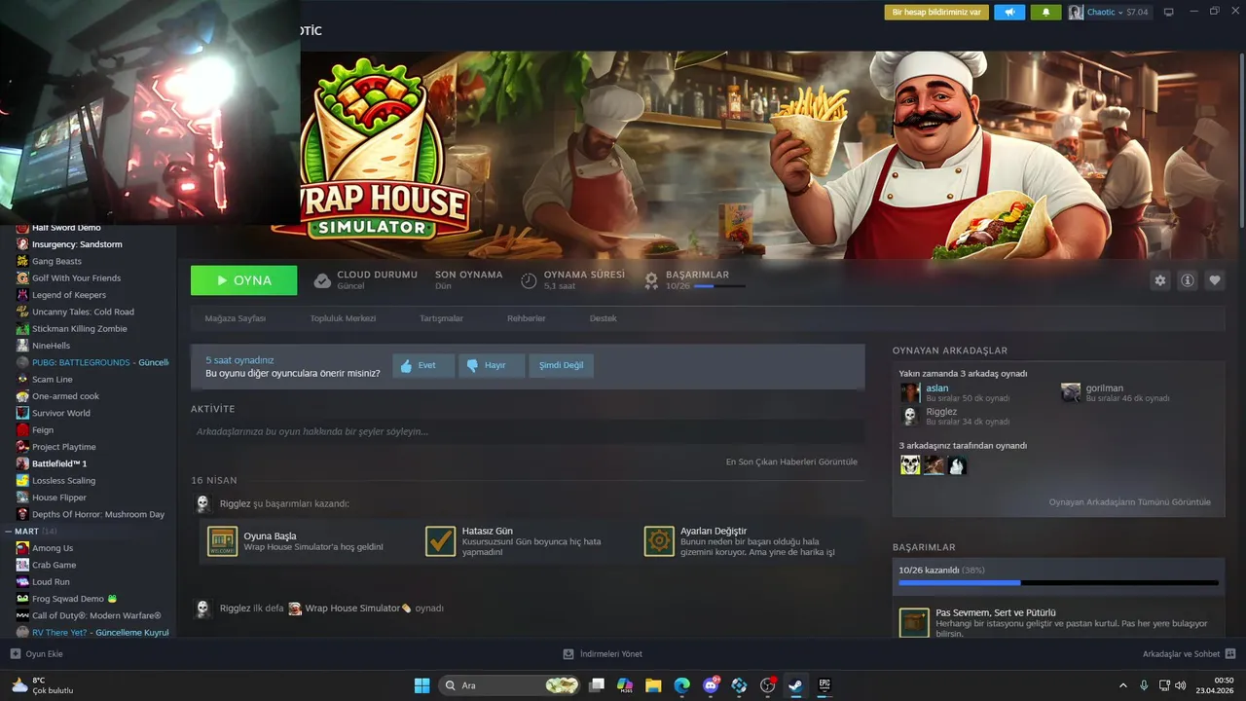Open Microsoft Edge from the taskbar
Screen dimensions: 1246x701
(681, 685)
